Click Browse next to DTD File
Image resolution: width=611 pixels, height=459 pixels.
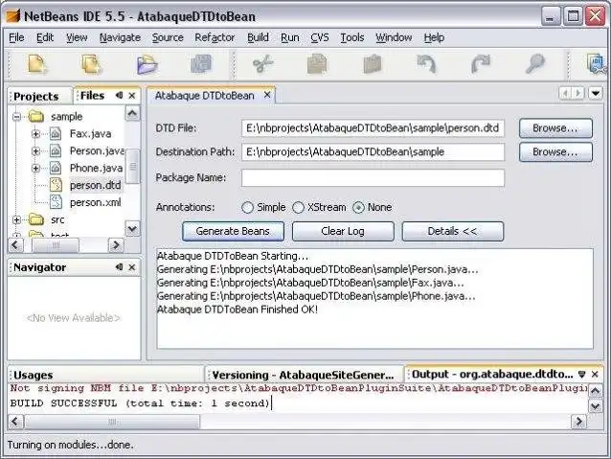(555, 127)
